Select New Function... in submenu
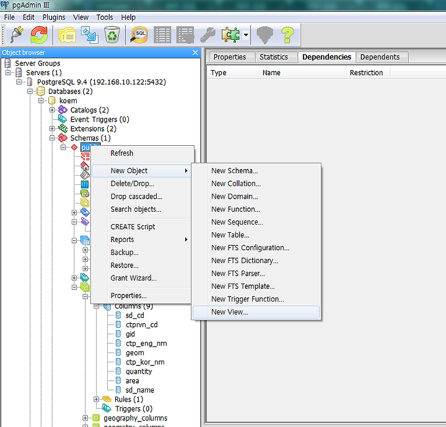Screen dimensions: 446x427 pyautogui.click(x=256, y=210)
